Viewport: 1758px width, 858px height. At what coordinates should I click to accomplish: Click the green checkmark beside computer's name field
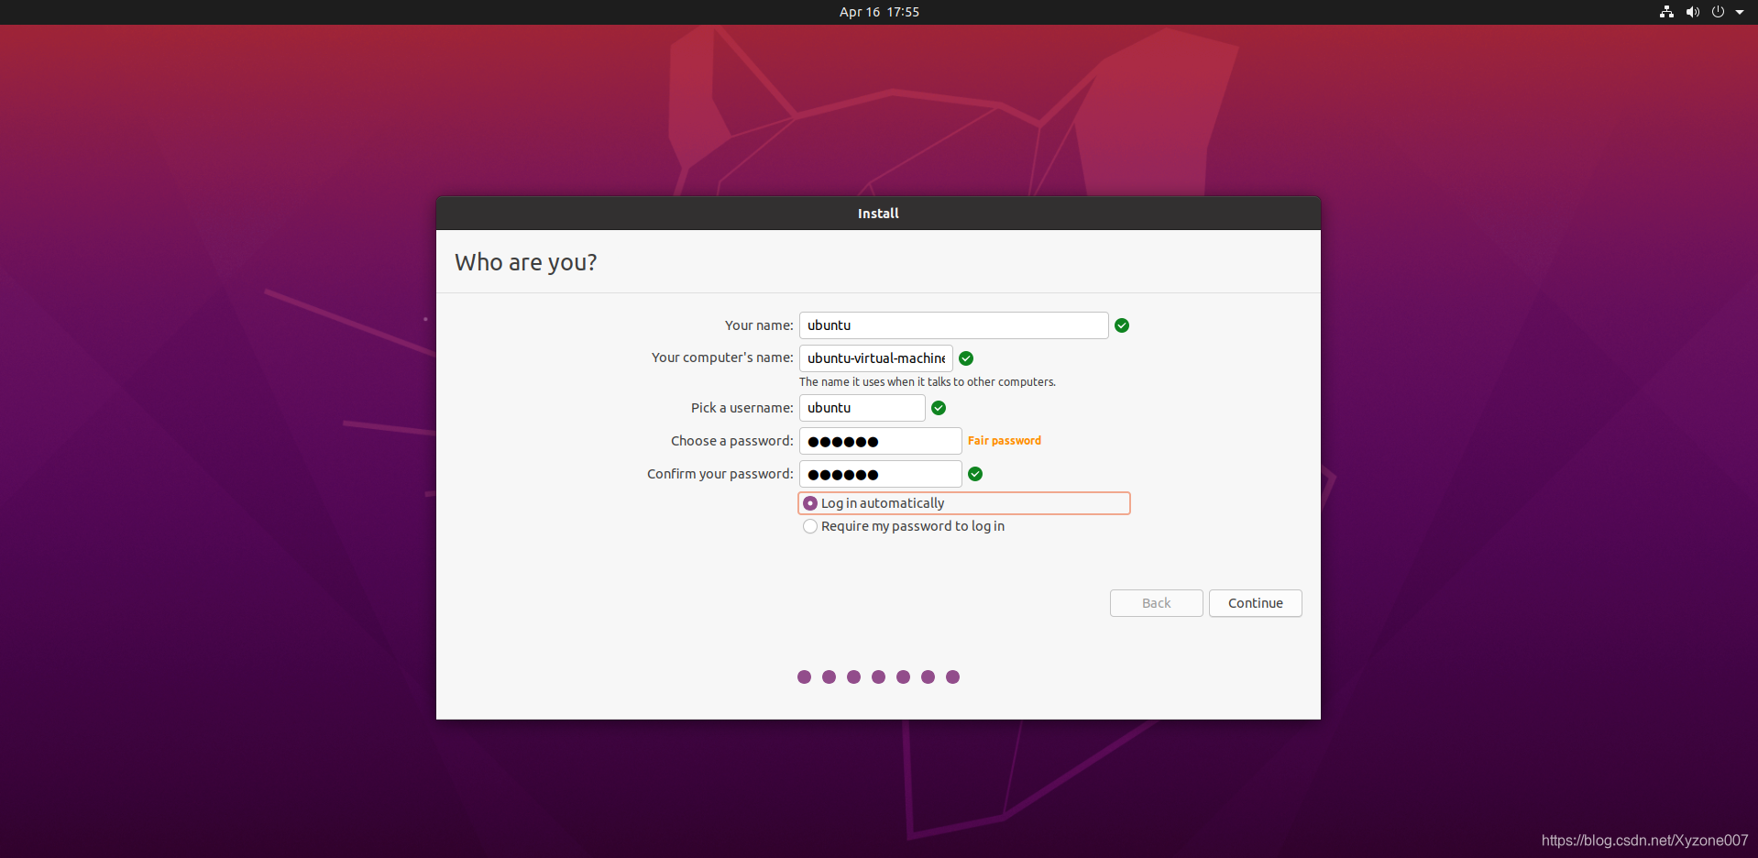click(966, 358)
